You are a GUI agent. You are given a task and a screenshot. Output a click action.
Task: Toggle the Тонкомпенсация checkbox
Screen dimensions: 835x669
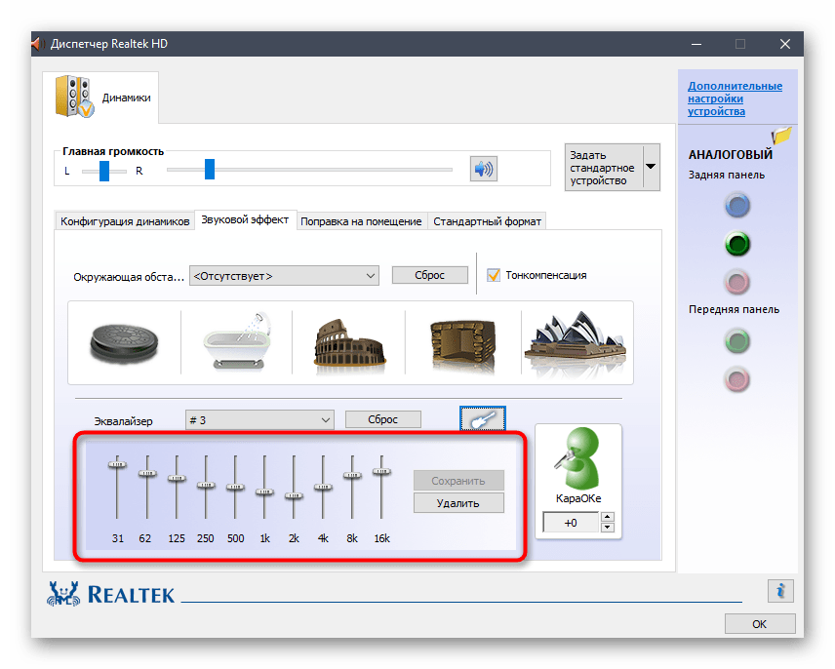coord(494,275)
